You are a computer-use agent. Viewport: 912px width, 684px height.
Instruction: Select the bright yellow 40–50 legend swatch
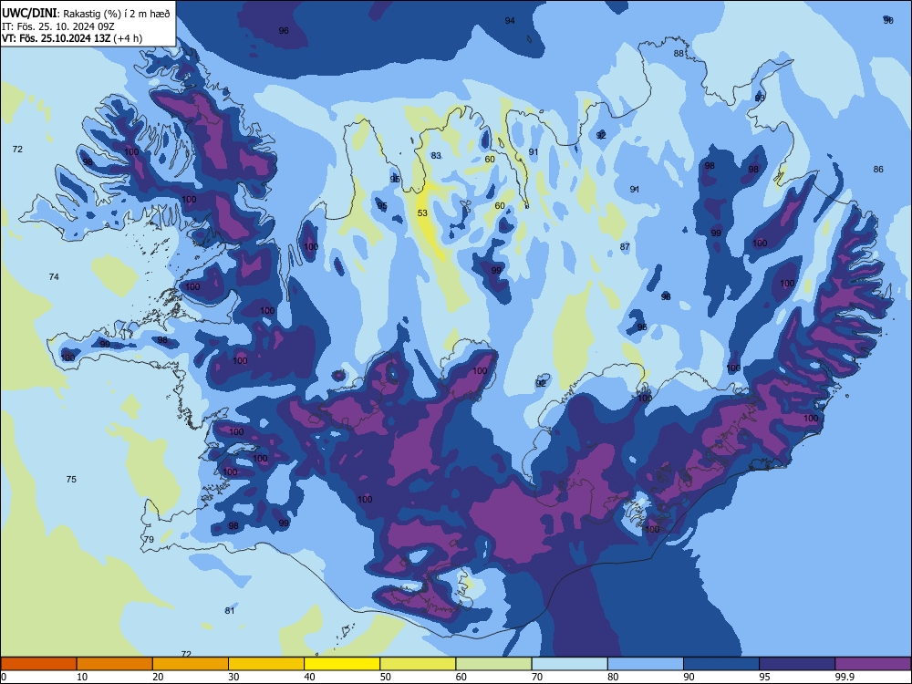pyautogui.click(x=342, y=664)
